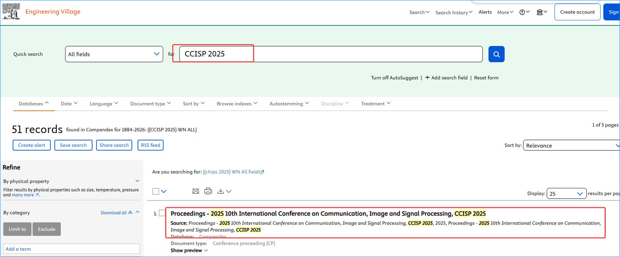Click the Create alert button
This screenshot has width=620, height=257.
tap(32, 145)
